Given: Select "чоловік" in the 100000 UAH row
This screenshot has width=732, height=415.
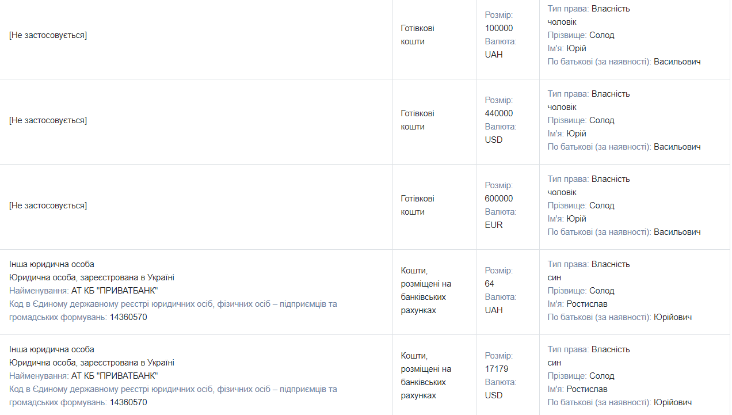Looking at the screenshot, I should click(562, 22).
